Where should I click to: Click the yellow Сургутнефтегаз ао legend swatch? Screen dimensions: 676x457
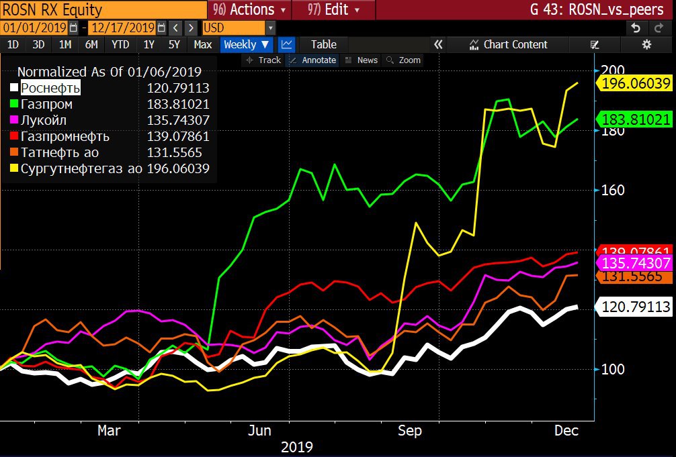tap(14, 168)
